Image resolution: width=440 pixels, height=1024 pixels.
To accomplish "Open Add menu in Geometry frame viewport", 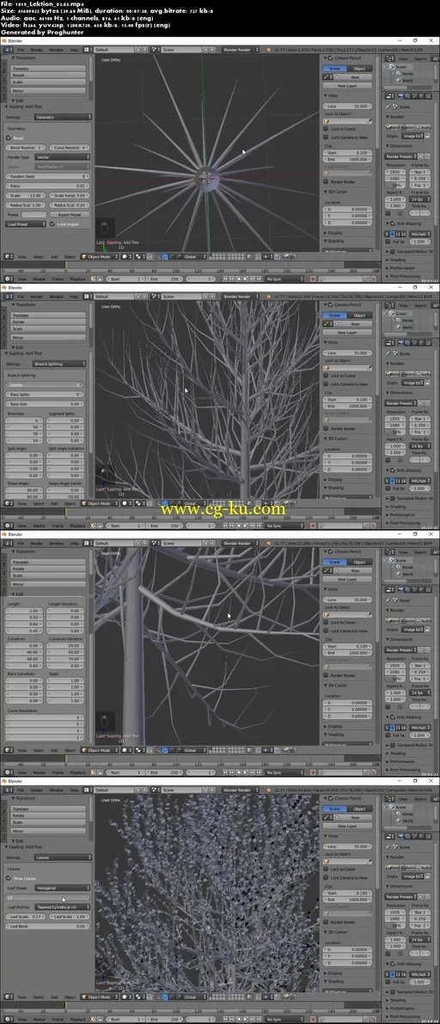I will pyautogui.click(x=53, y=257).
